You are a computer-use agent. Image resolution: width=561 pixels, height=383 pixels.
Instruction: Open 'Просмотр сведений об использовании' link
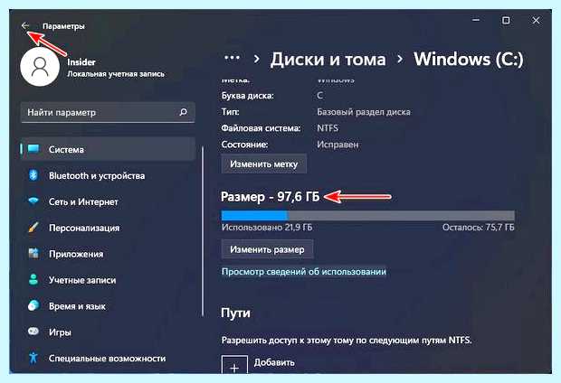(304, 272)
